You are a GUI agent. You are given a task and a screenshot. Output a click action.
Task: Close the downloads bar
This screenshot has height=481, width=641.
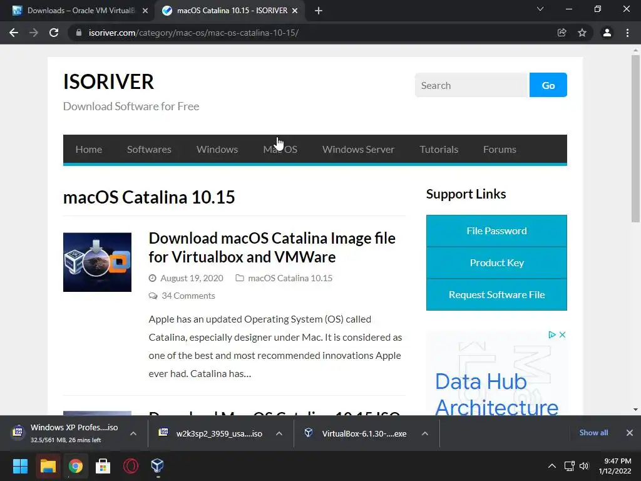(630, 433)
